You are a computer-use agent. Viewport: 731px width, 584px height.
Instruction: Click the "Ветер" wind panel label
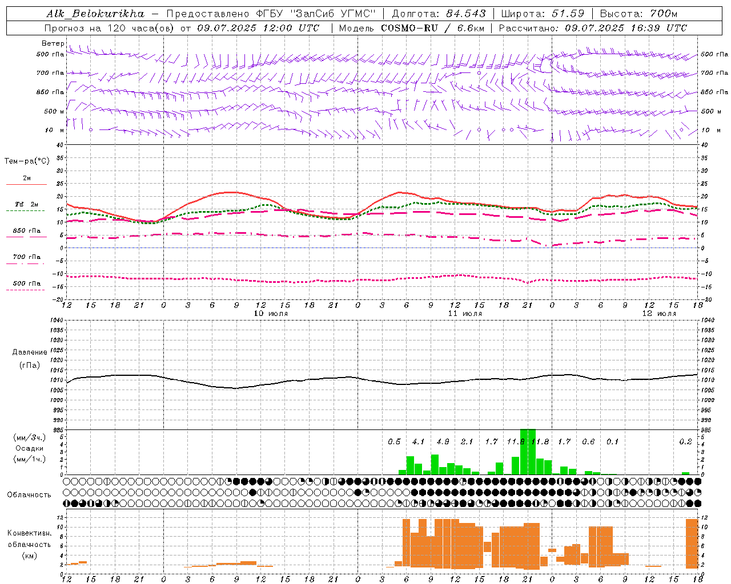click(x=53, y=43)
